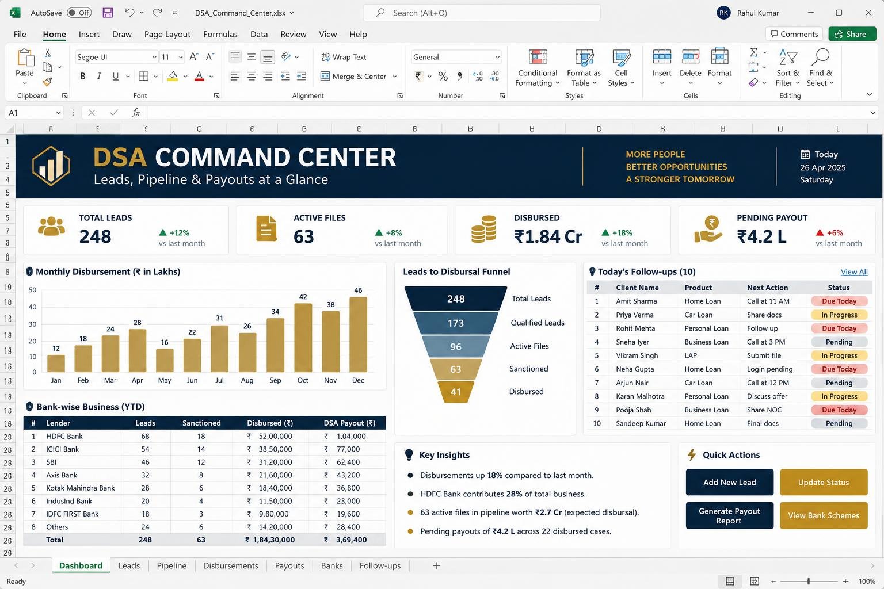Viewport: 884px width, 589px height.
Task: Cut the selection with the scissors icon
Action: click(x=48, y=53)
